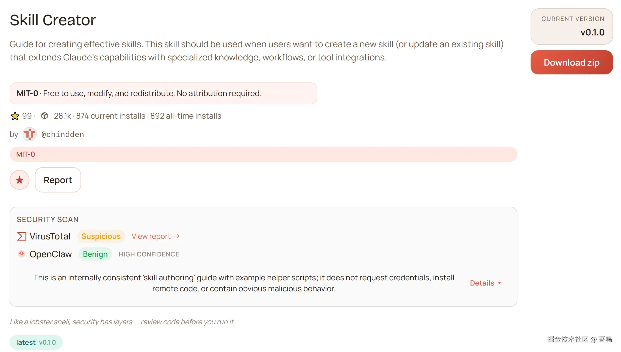Screen dimensions: 621x352
Task: Open the @chindden author profile
Action: 63,135
